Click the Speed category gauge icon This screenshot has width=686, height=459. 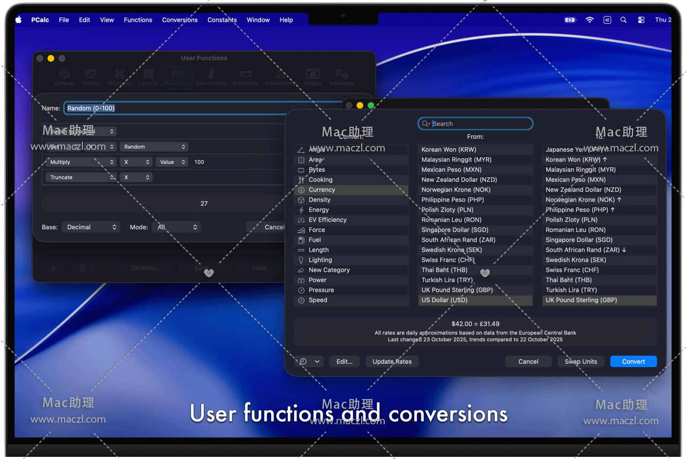(x=301, y=301)
